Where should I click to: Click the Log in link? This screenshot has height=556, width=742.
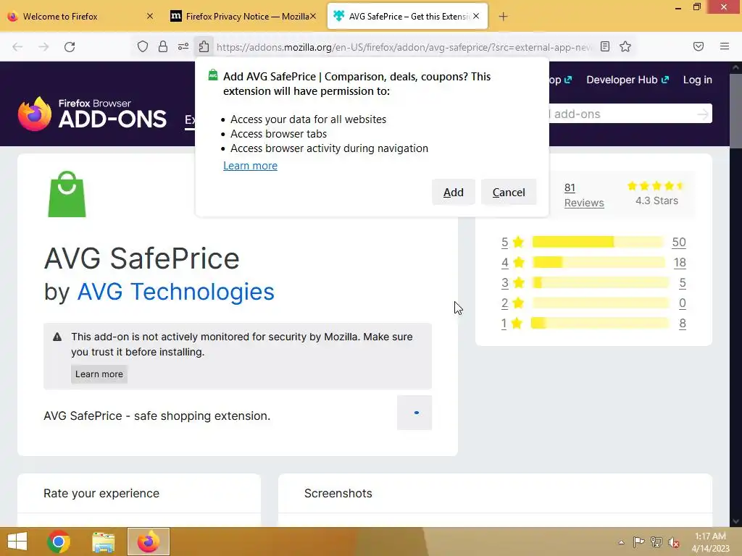point(698,80)
